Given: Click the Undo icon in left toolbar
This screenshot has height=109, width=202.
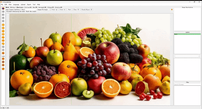Looking at the screenshot, I should 3,53.
